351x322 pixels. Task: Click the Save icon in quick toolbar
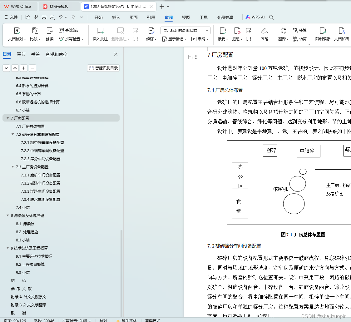(x=27, y=17)
